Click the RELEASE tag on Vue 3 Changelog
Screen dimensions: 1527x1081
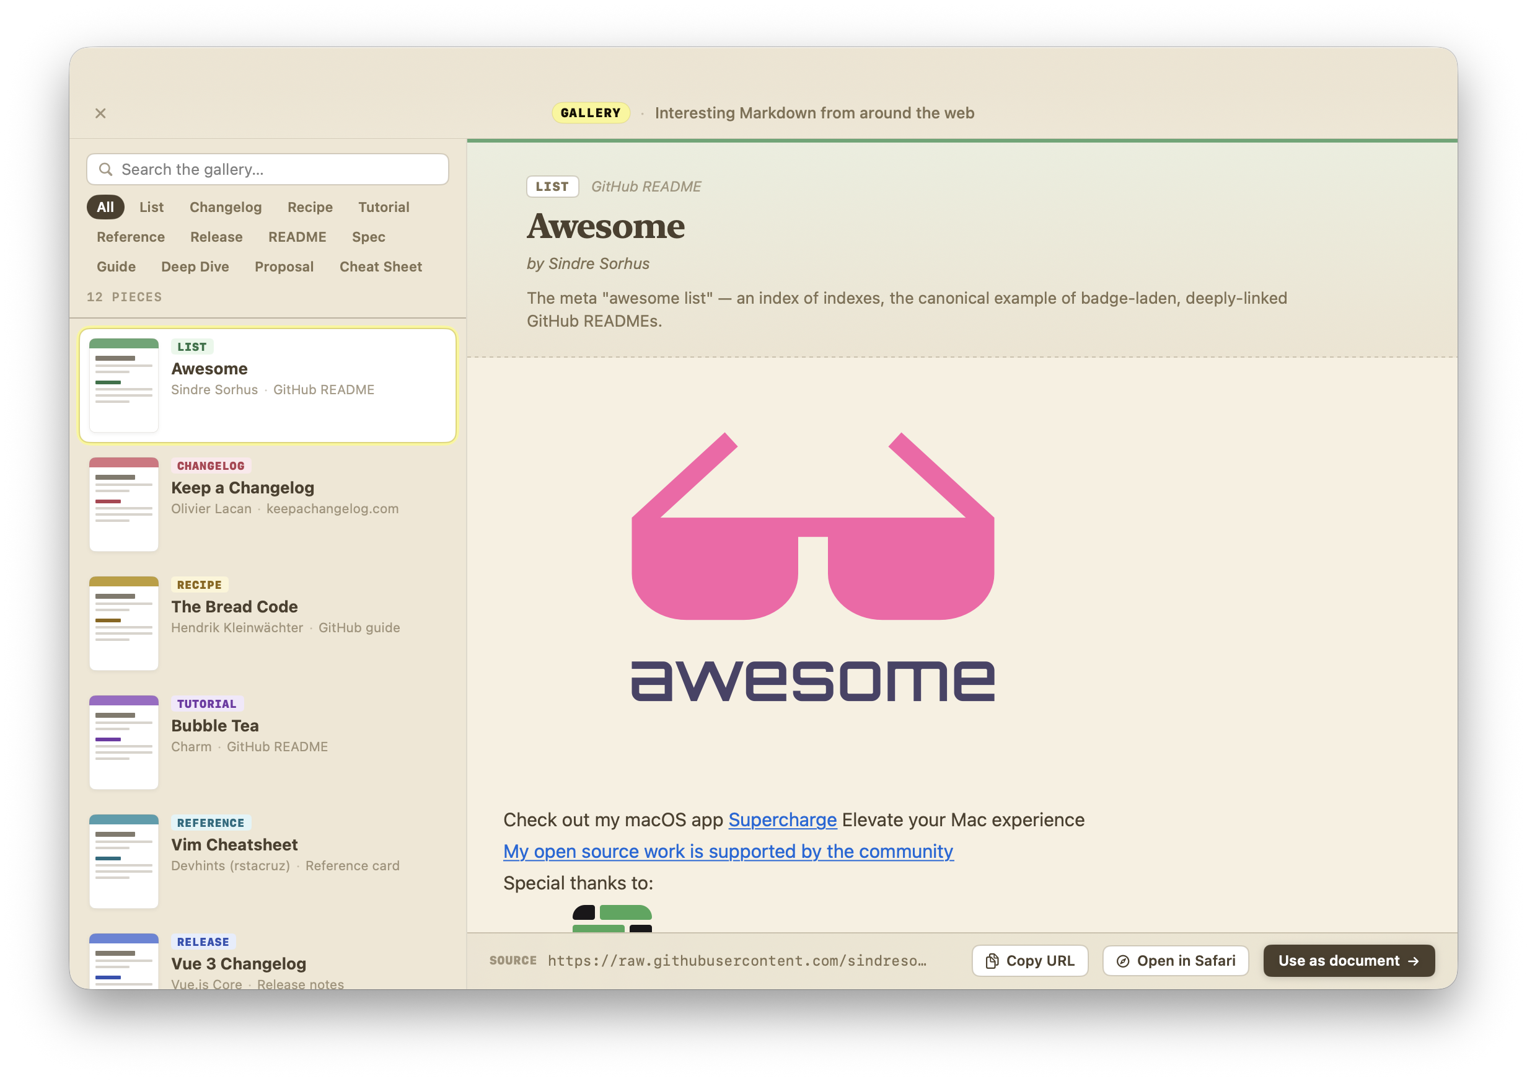203,943
